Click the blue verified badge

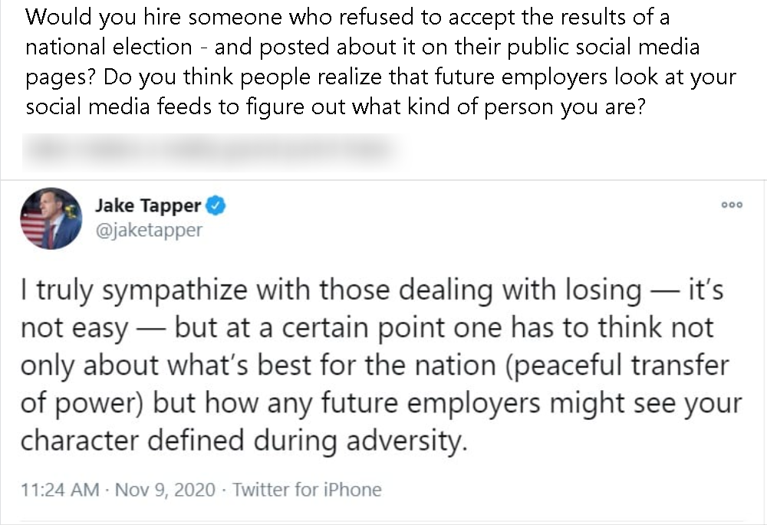(216, 205)
